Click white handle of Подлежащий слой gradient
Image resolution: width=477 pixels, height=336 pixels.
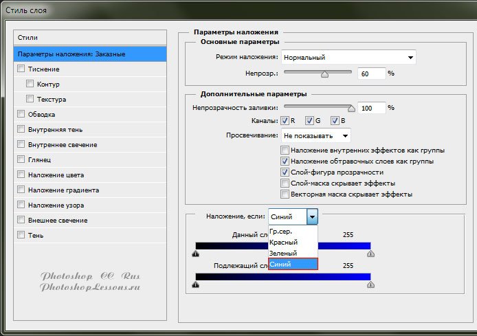point(371,284)
